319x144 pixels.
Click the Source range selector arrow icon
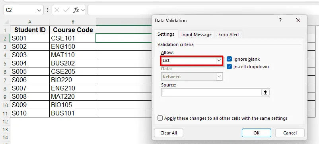(265, 92)
